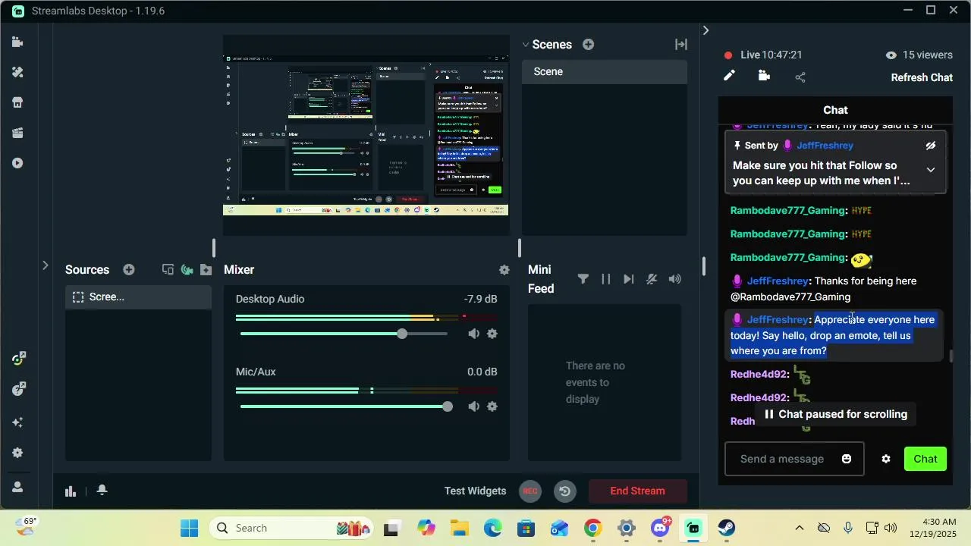Image resolution: width=971 pixels, height=546 pixels.
Task: Click the Send a message field
Action: coord(794,459)
